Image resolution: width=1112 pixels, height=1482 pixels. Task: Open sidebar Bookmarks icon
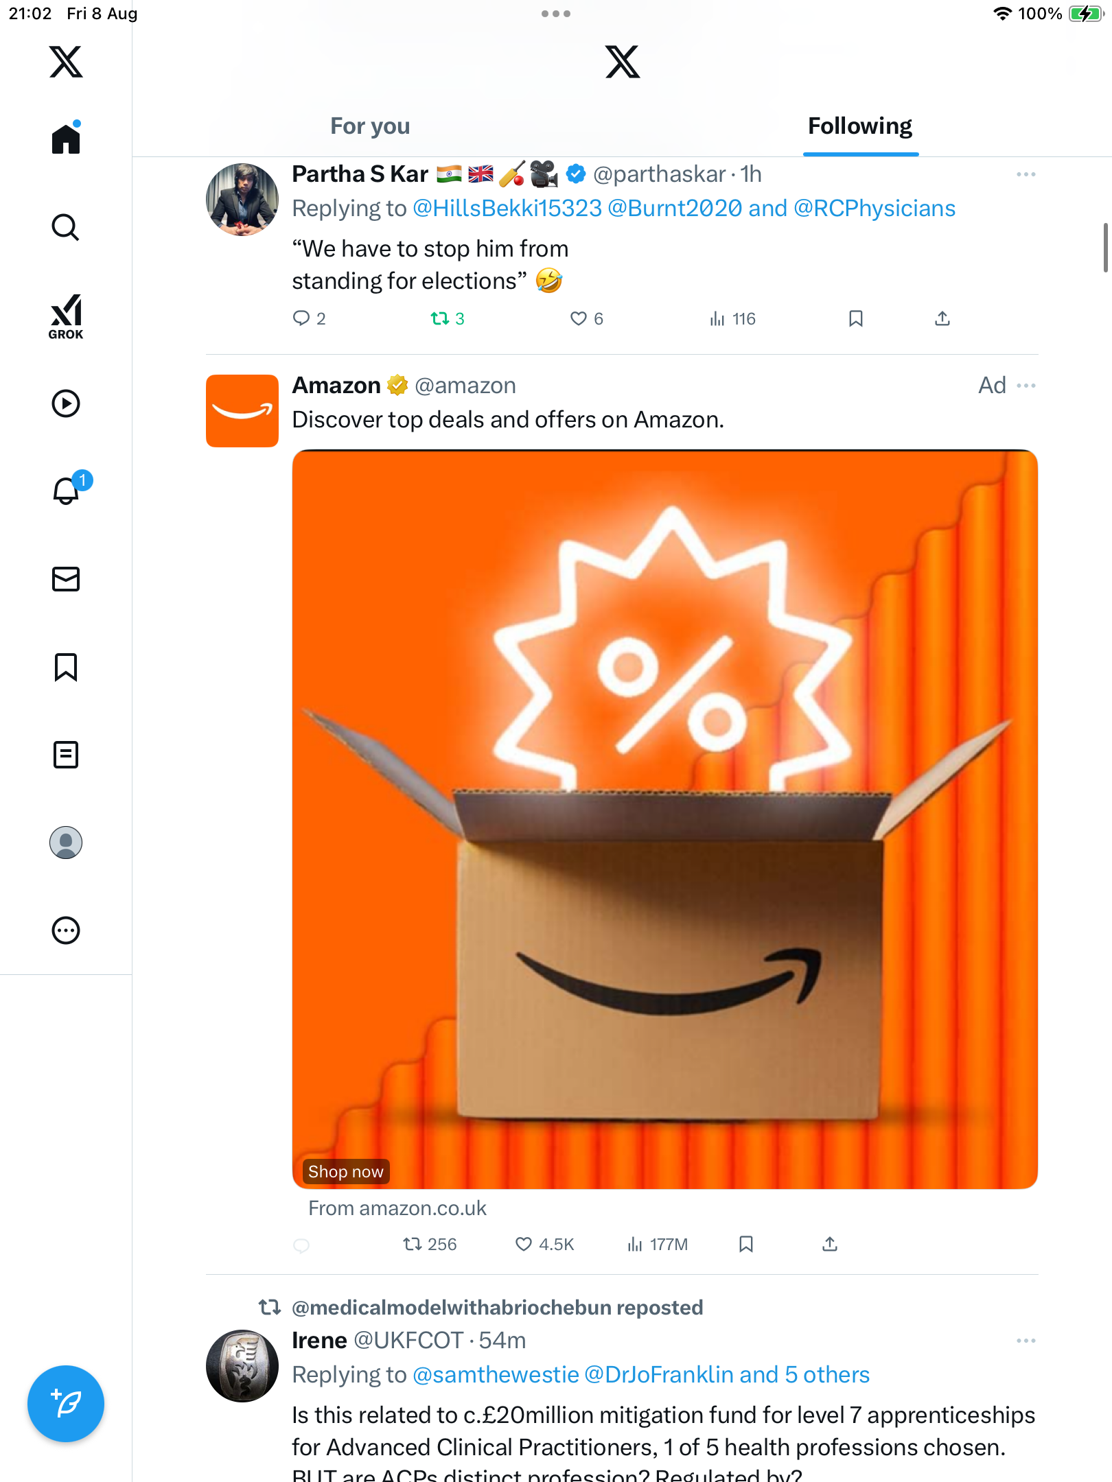coord(66,667)
